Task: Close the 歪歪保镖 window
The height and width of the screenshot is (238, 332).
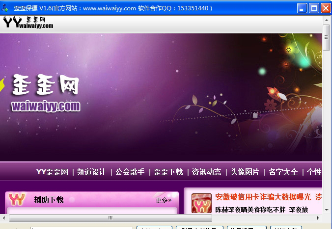Action: 326,8
